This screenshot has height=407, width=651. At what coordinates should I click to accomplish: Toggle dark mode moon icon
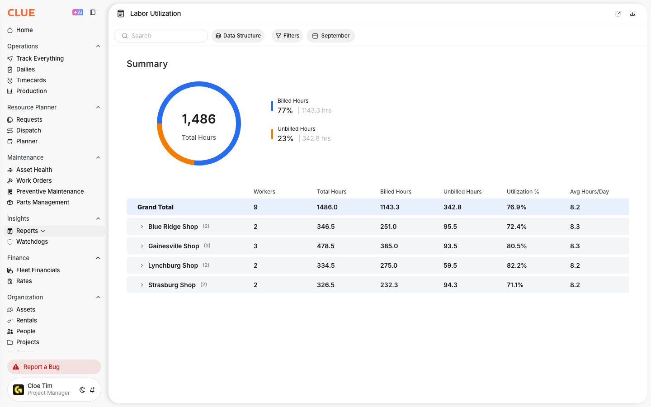(82, 390)
